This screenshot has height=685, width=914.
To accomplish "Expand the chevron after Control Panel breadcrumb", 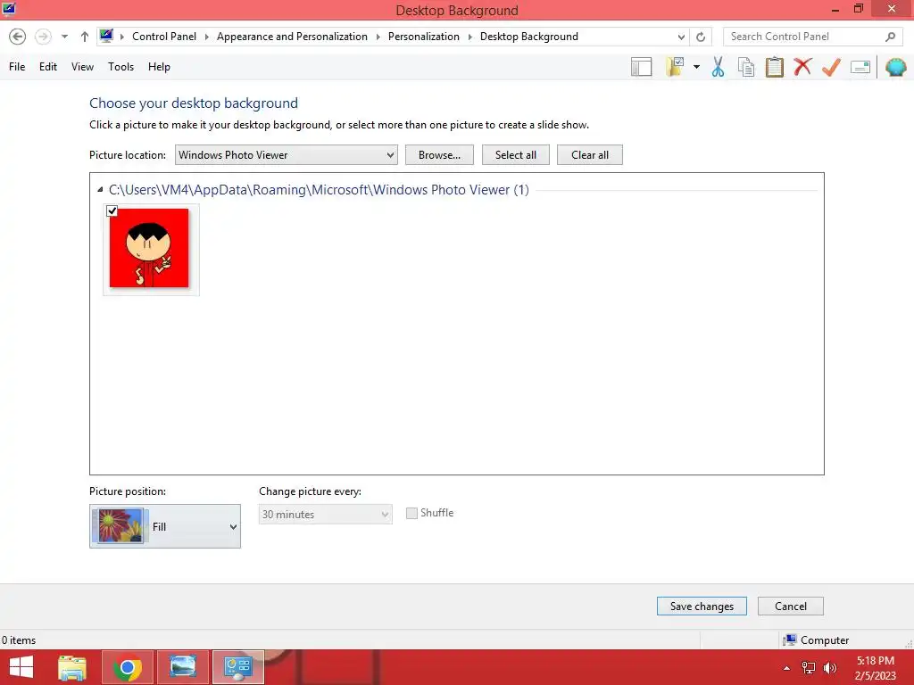I will (206, 37).
